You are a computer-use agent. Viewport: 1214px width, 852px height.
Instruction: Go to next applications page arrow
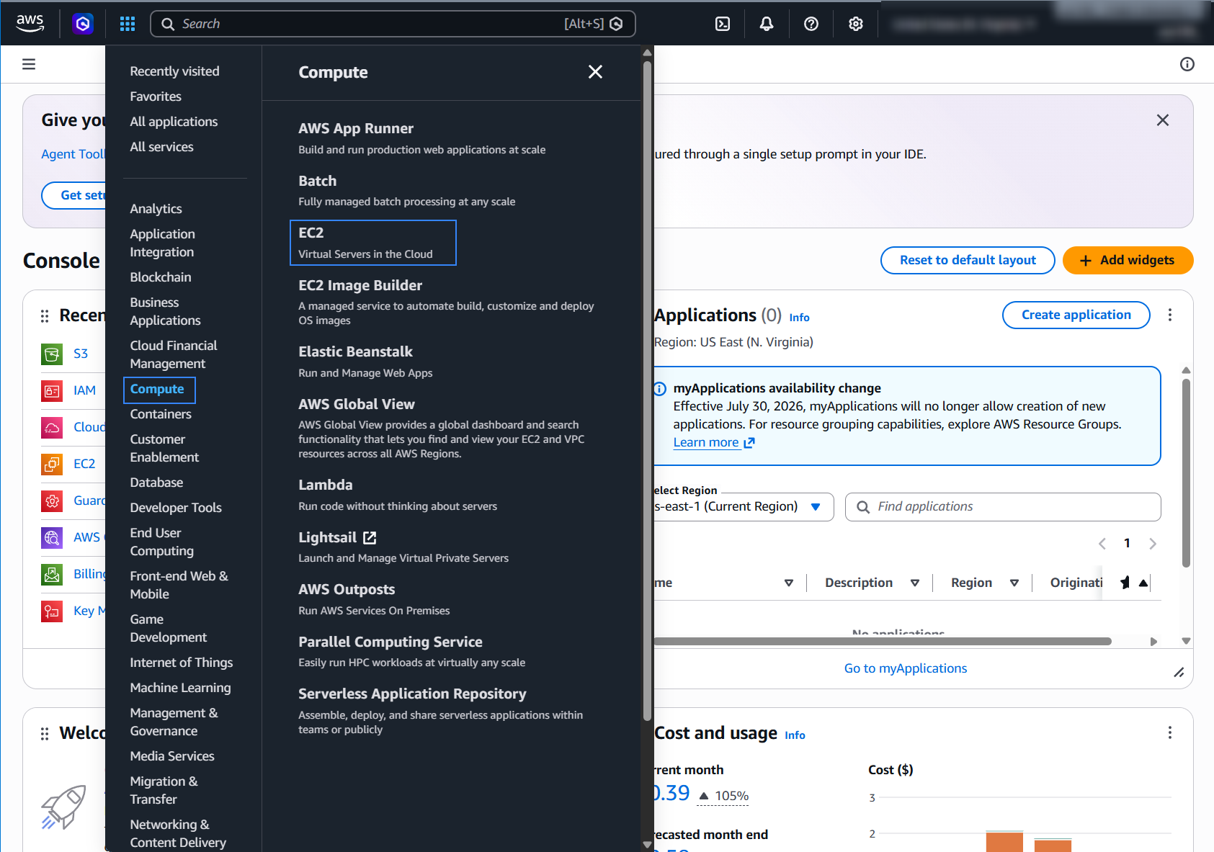click(1153, 544)
